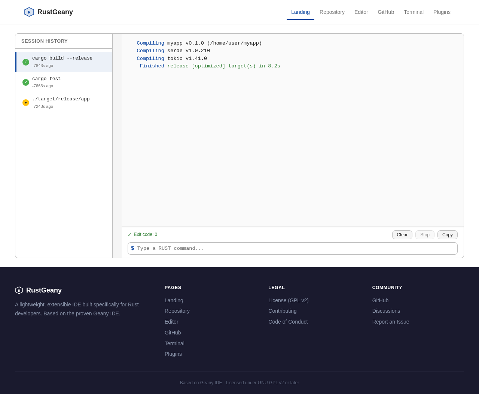Click green success icon for cargo test
Screen dimensions: 479x394
(26, 82)
